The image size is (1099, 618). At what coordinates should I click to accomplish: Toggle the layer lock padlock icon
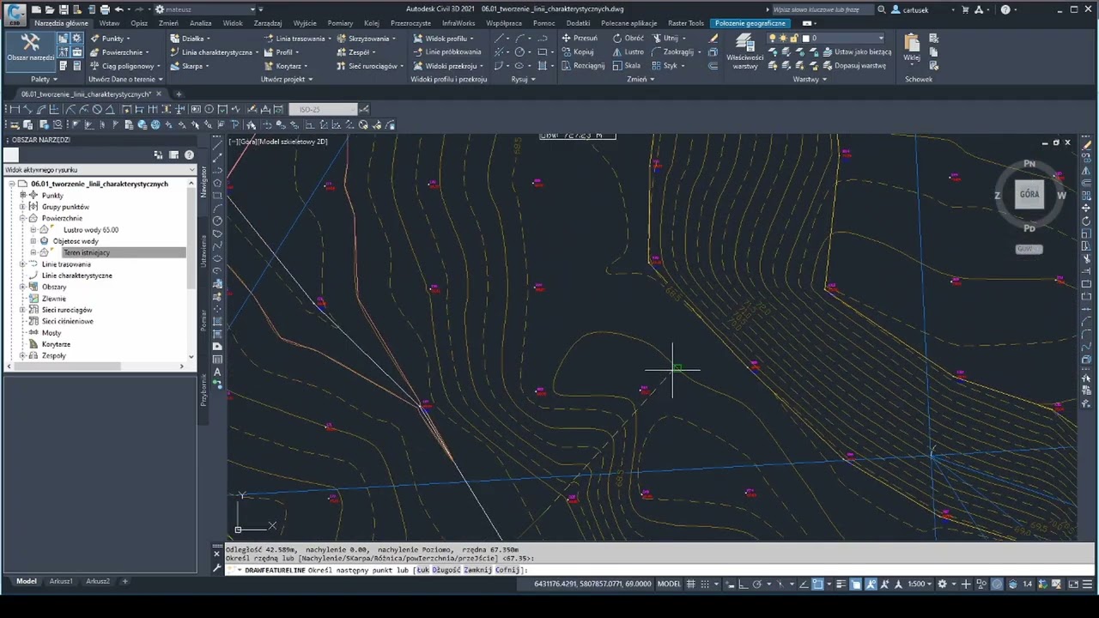[x=794, y=39]
